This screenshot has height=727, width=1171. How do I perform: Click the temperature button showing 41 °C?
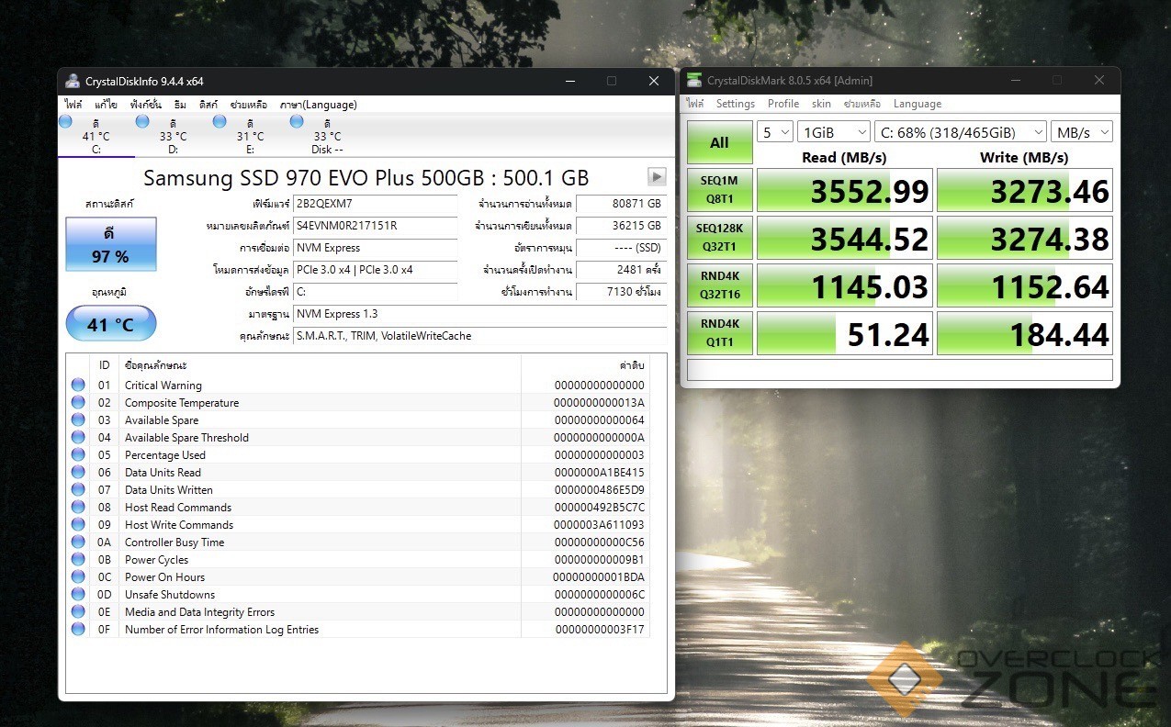111,324
